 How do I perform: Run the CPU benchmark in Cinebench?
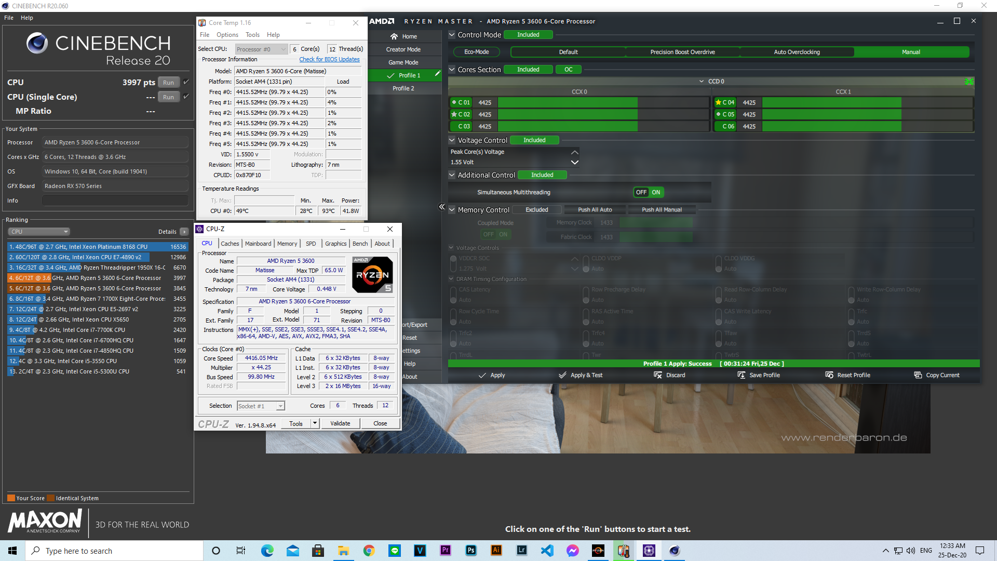(x=168, y=83)
